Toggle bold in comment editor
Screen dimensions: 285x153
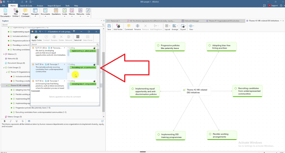(4, 121)
